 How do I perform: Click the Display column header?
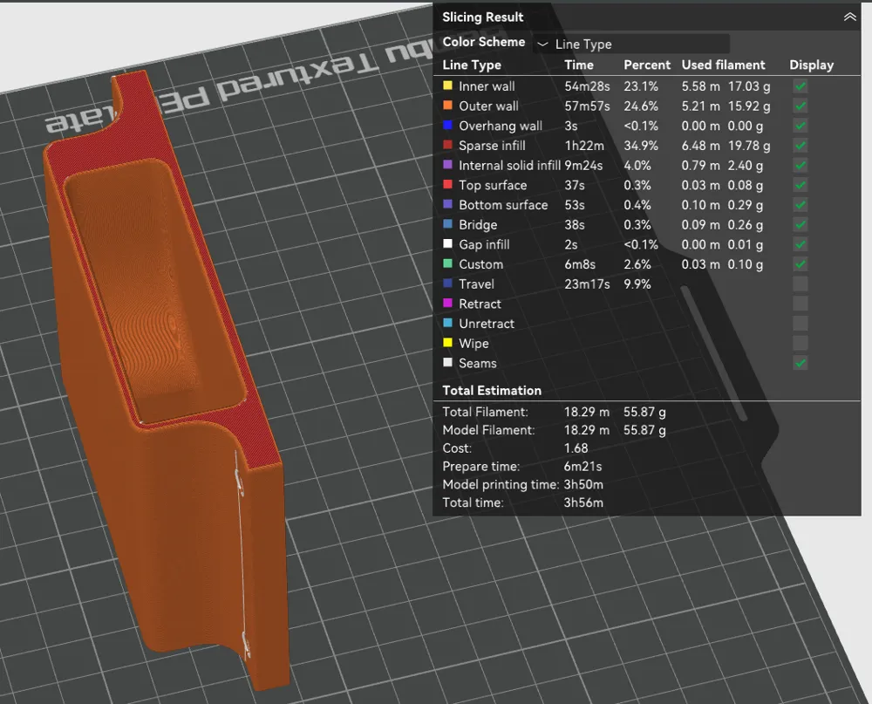[x=811, y=65]
